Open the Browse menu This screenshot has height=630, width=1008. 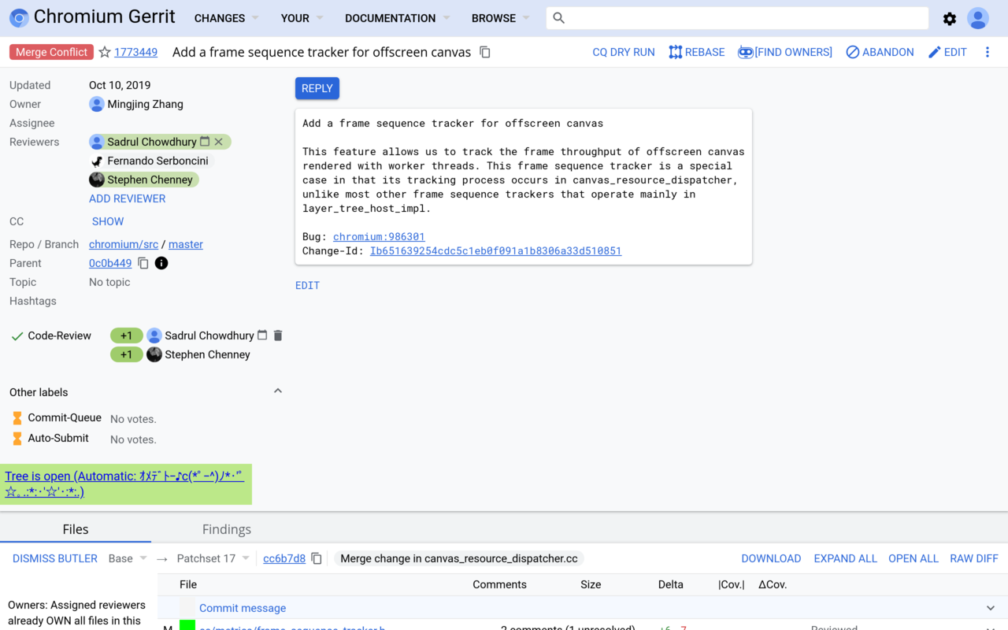(x=501, y=18)
